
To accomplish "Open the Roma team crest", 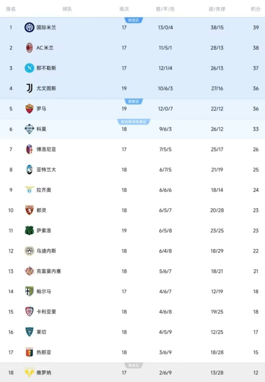I will [x=29, y=109].
